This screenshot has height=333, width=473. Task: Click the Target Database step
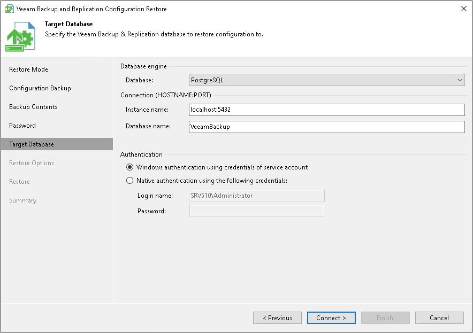(33, 144)
